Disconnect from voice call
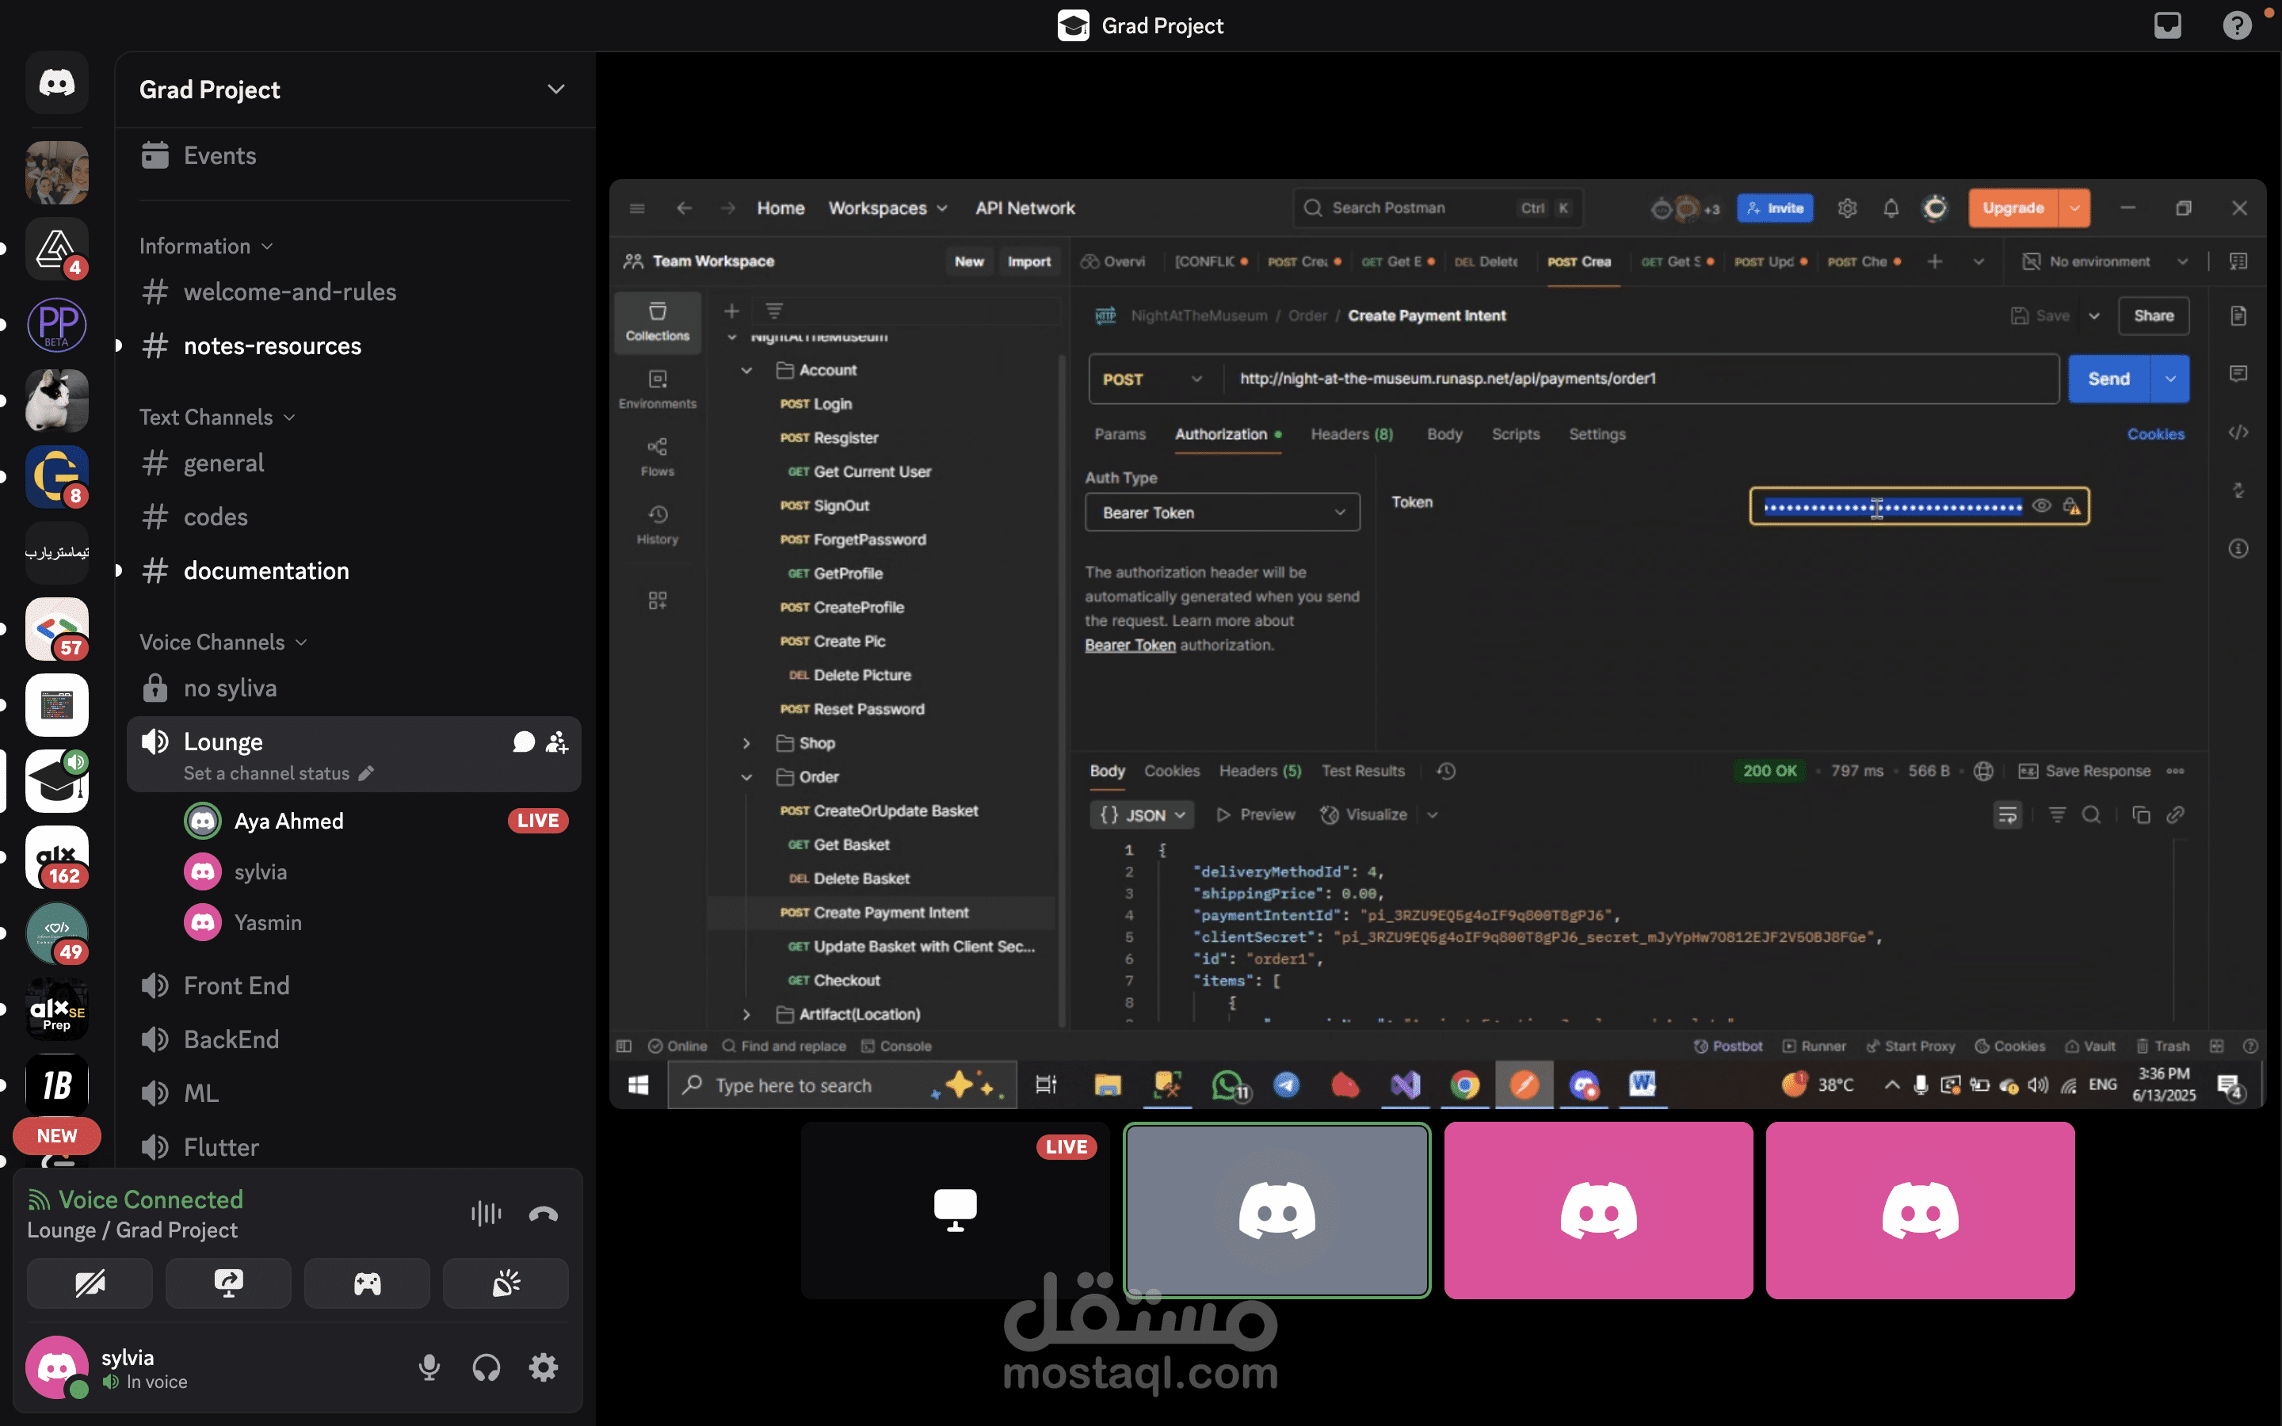This screenshot has height=1426, width=2282. coord(543,1214)
